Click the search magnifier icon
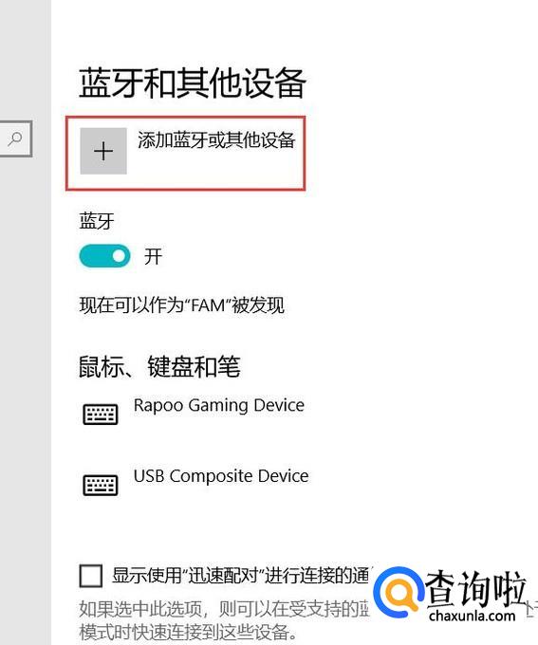Image resolution: width=538 pixels, height=645 pixels. pos(15,138)
